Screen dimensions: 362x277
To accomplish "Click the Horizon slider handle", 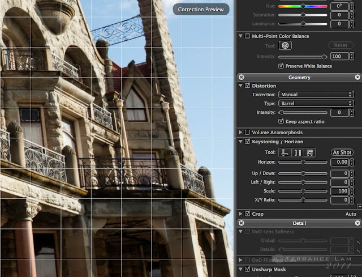I will [x=303, y=162].
